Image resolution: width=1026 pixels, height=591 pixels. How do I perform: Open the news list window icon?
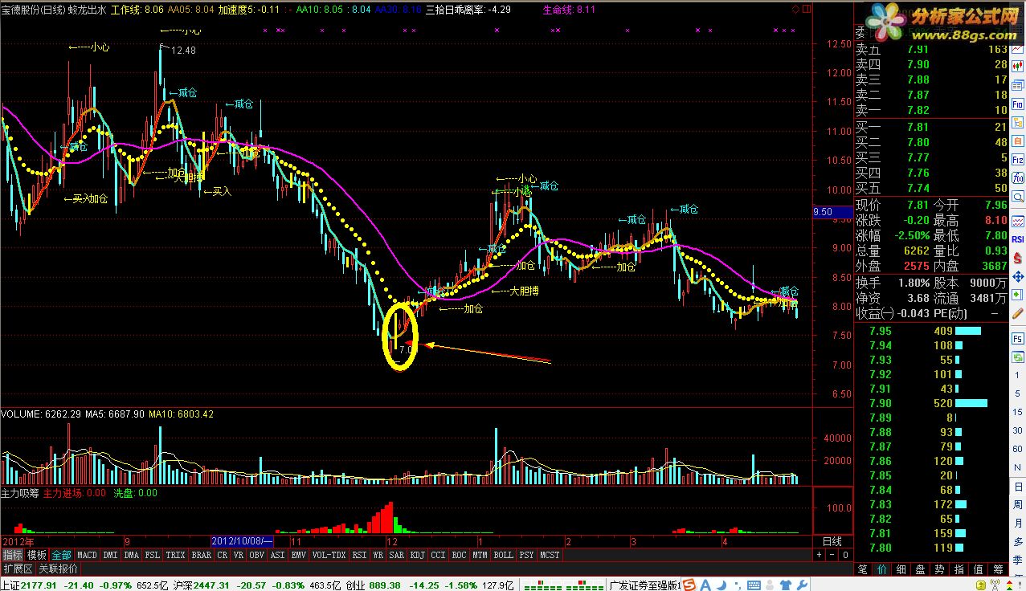[x=1017, y=86]
